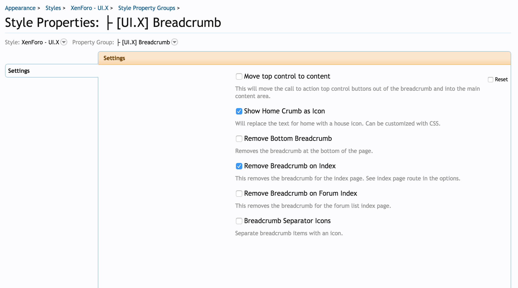Open the Property Group dropdown arrow
This screenshot has width=518, height=288.
(x=175, y=42)
